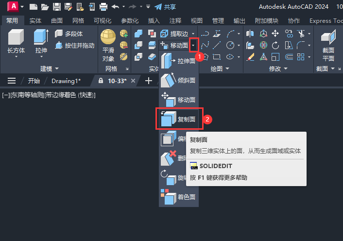Open the 附加模块 ribbon tab
343x241 pixels.
tap(267, 20)
